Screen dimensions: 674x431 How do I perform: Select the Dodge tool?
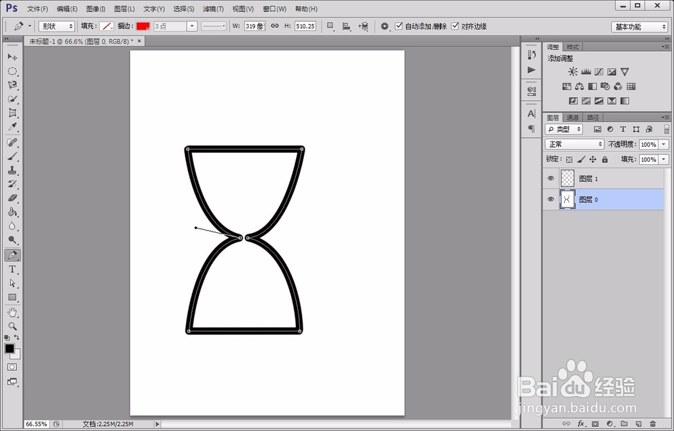coord(12,240)
